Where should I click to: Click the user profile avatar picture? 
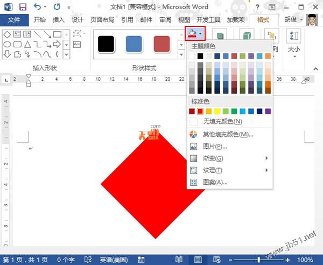click(312, 20)
